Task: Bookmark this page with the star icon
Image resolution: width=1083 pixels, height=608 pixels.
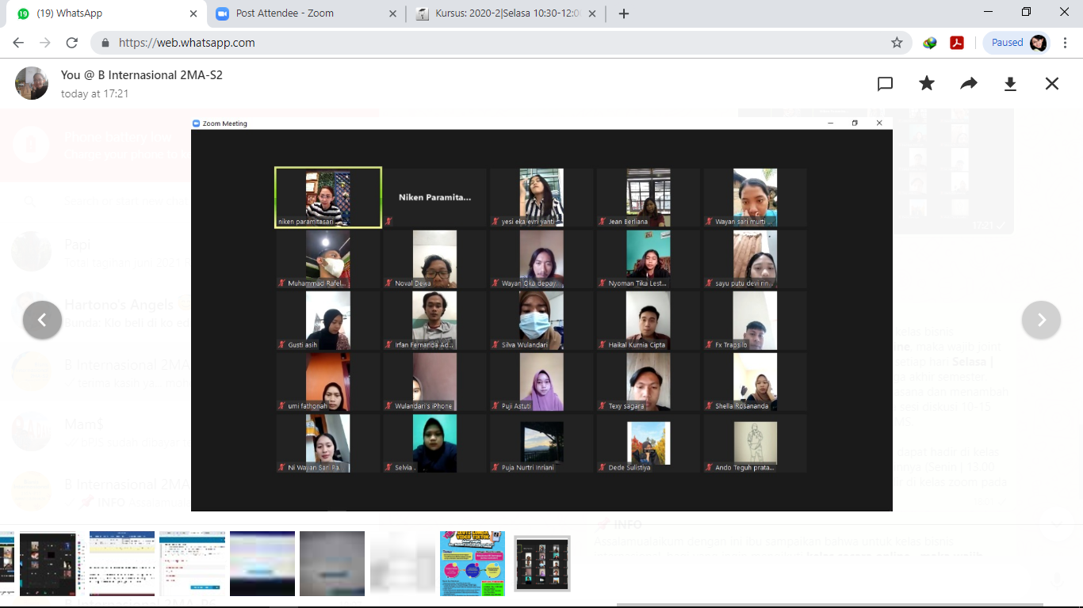Action: (897, 43)
